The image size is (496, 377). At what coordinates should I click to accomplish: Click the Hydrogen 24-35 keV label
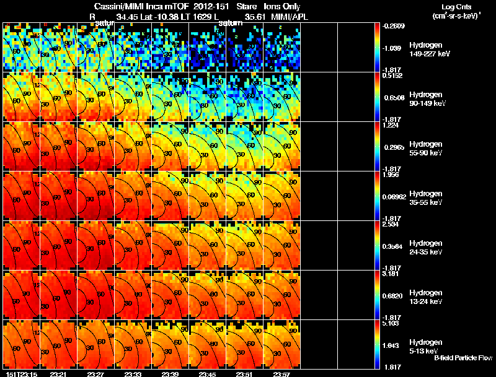(x=426, y=248)
